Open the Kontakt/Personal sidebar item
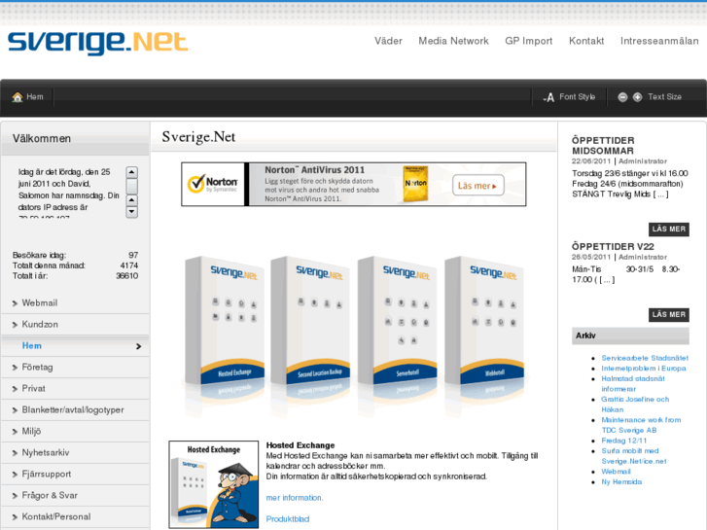 pos(56,516)
